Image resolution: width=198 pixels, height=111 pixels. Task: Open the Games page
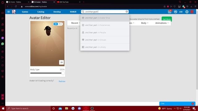click(25, 12)
